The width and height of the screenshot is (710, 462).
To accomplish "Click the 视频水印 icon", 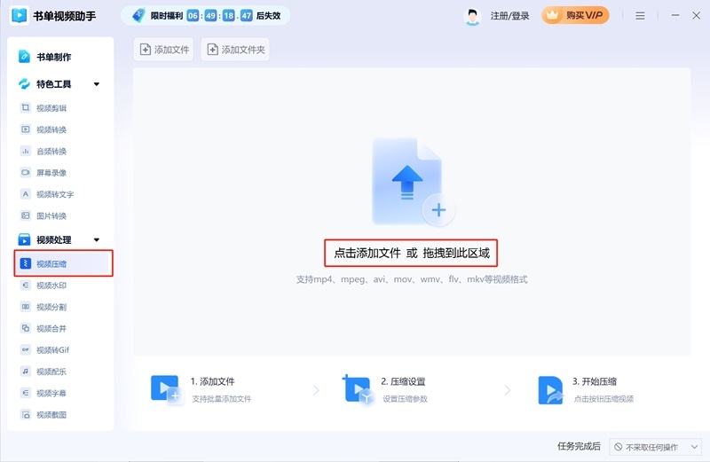I will (26, 285).
